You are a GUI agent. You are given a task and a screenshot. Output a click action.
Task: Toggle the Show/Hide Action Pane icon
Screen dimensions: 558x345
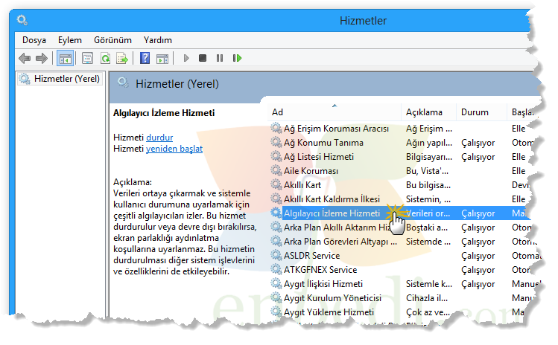coord(162,58)
